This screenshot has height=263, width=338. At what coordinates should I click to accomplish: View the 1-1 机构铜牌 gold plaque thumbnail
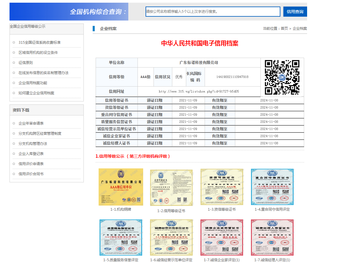(x=121, y=187)
